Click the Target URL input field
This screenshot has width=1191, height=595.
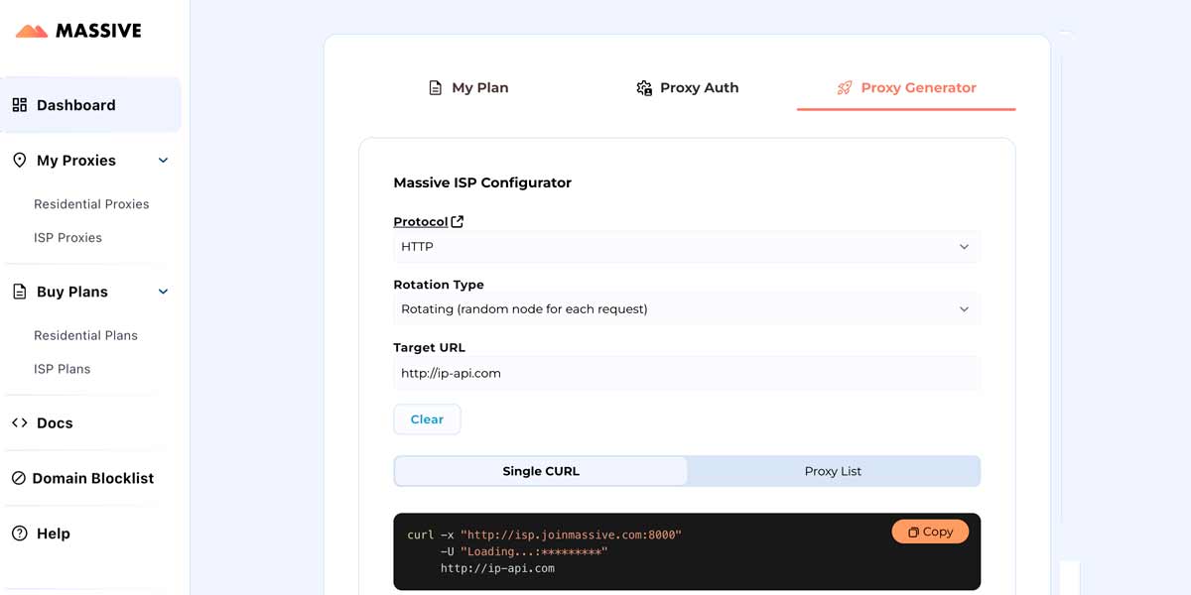click(x=686, y=374)
